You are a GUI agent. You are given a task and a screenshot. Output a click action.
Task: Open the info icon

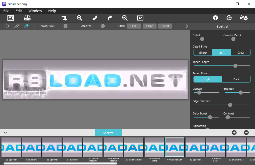pos(215,18)
